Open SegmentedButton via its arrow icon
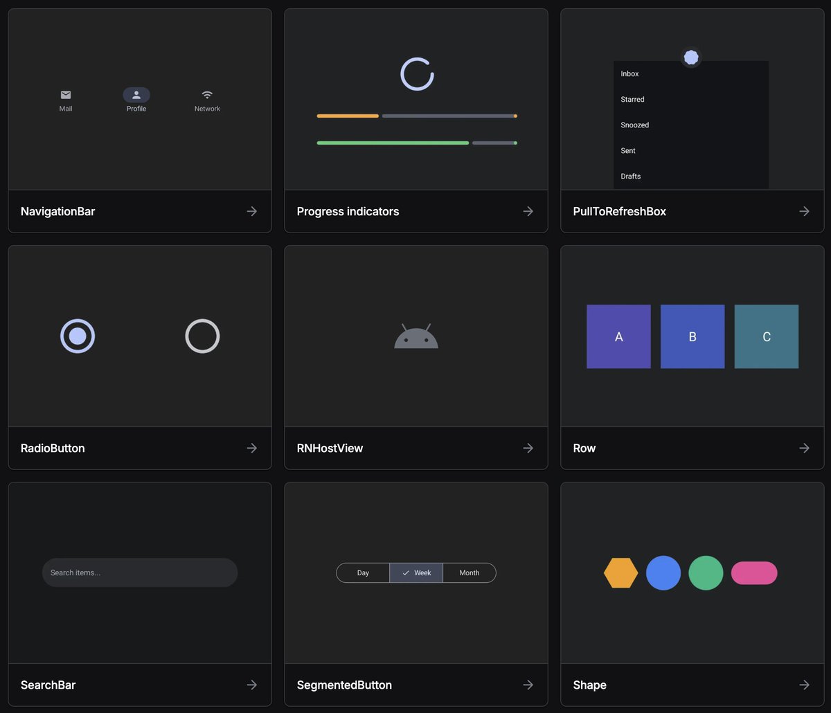The width and height of the screenshot is (831, 713). point(528,685)
